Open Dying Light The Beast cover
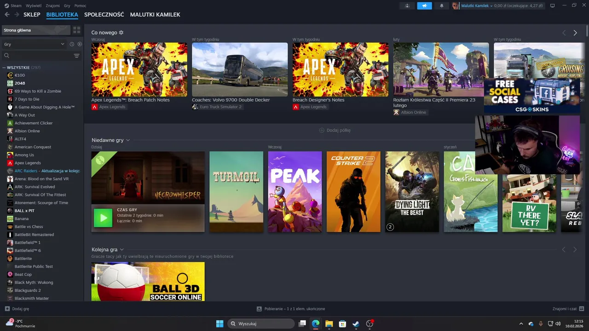This screenshot has width=589, height=331. tap(412, 192)
